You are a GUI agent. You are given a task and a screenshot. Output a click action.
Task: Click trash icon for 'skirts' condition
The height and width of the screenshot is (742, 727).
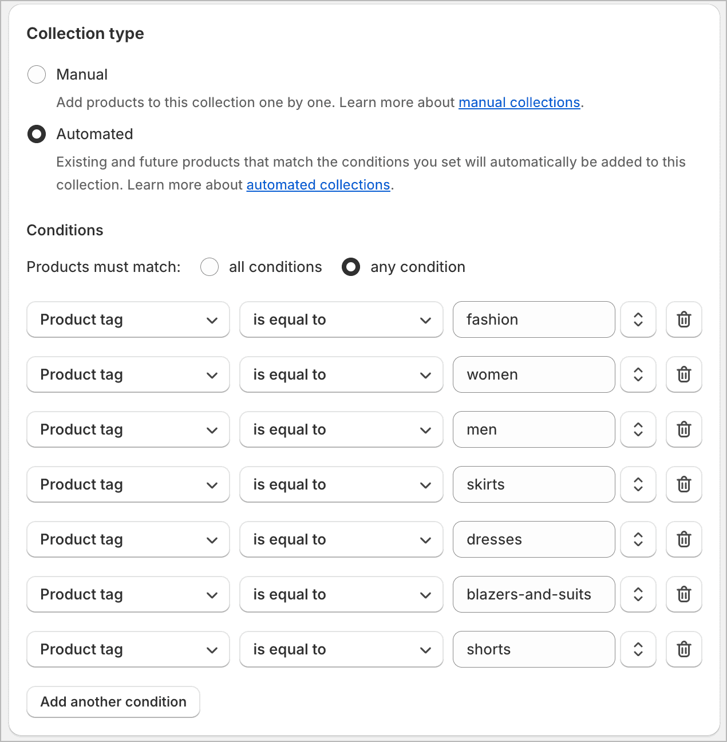click(x=684, y=484)
